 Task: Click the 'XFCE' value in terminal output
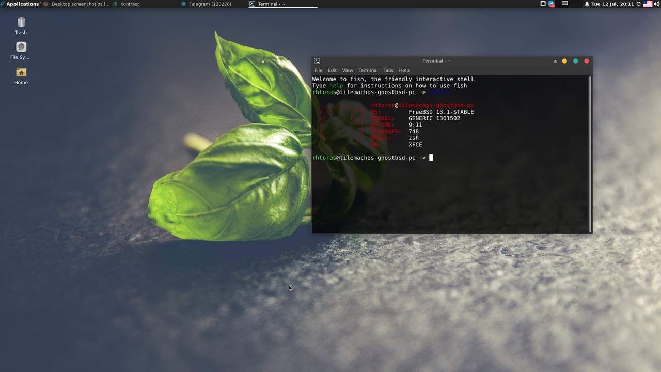coord(415,145)
